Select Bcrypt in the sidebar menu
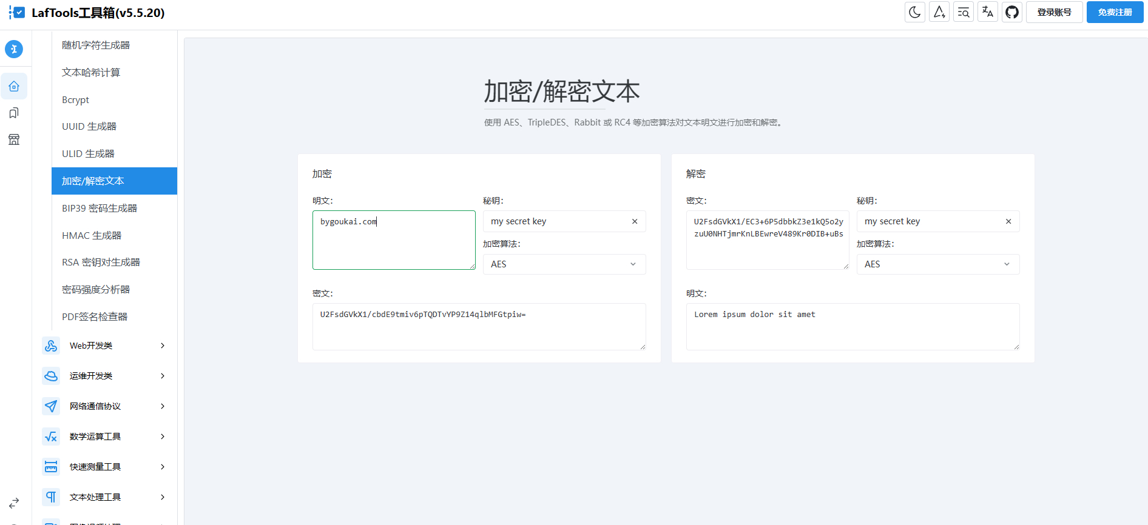Viewport: 1148px width, 525px height. tap(76, 100)
